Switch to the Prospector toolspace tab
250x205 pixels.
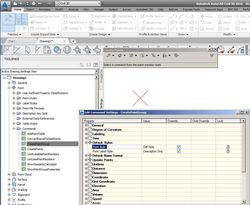coord(101,76)
